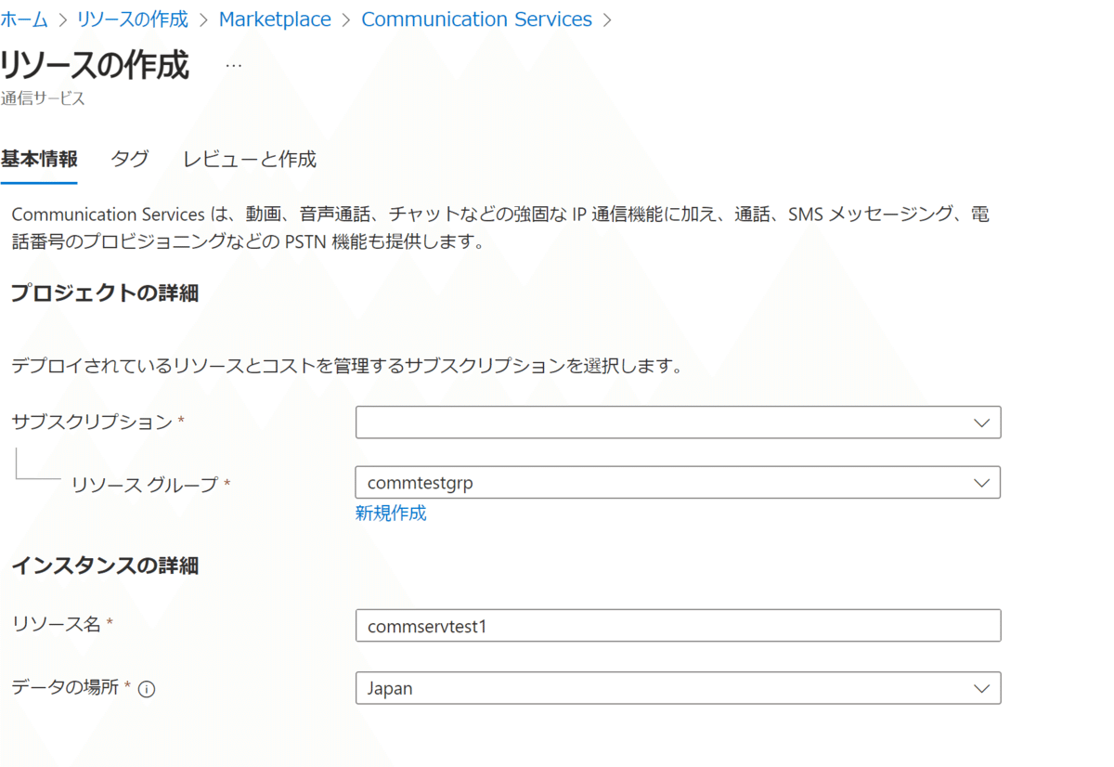Select the 基本情報 tab

(x=39, y=159)
